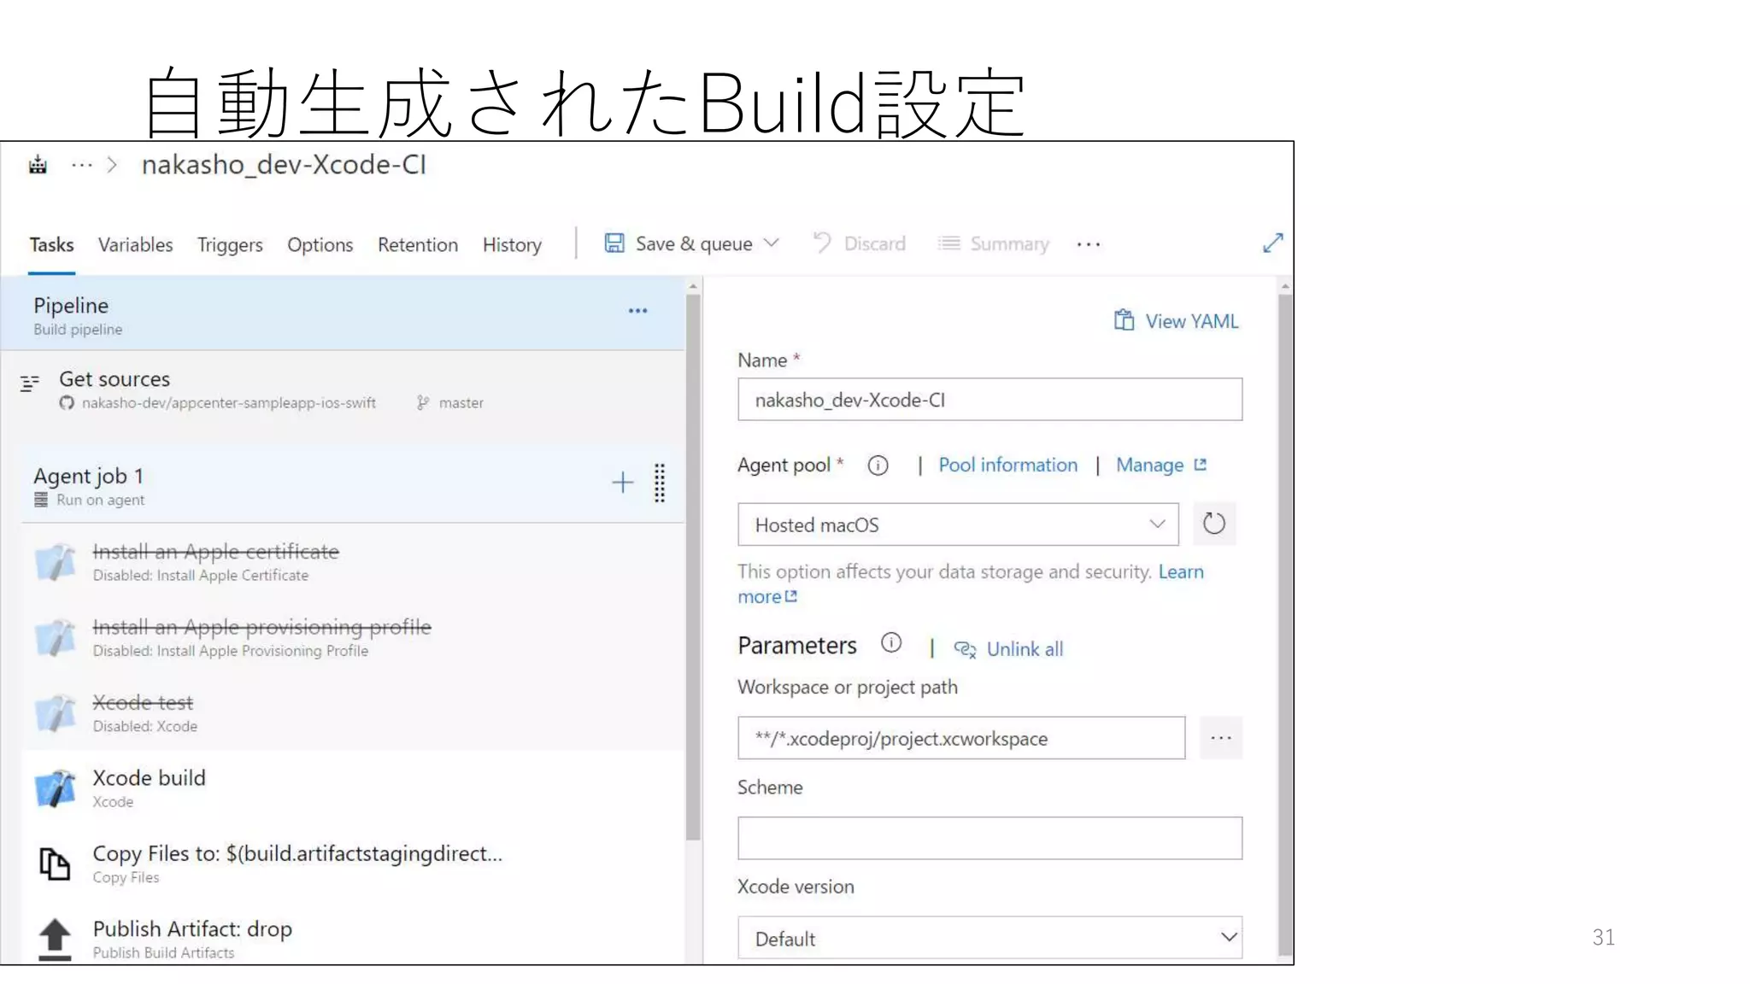This screenshot has width=1750, height=984.
Task: Click the refresh icon next to Agent pool
Action: click(1213, 524)
